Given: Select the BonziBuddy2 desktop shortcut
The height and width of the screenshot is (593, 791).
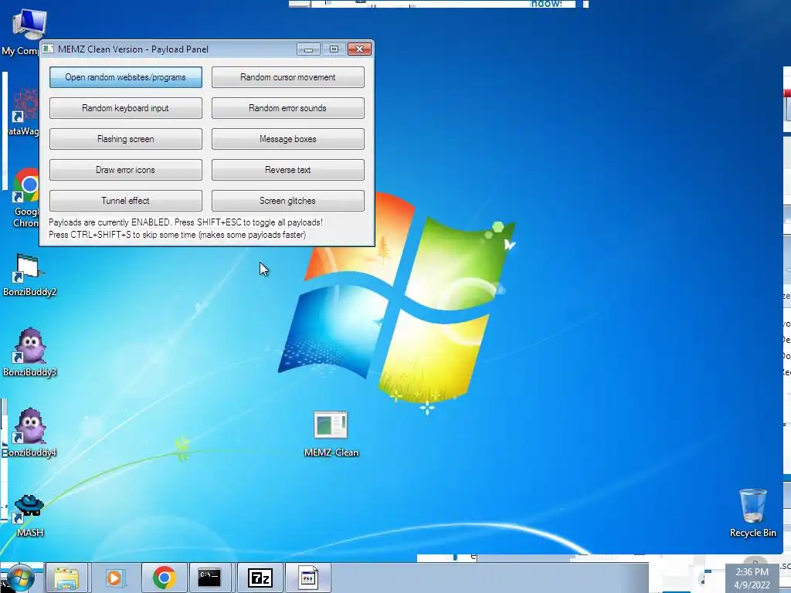Looking at the screenshot, I should [x=29, y=275].
